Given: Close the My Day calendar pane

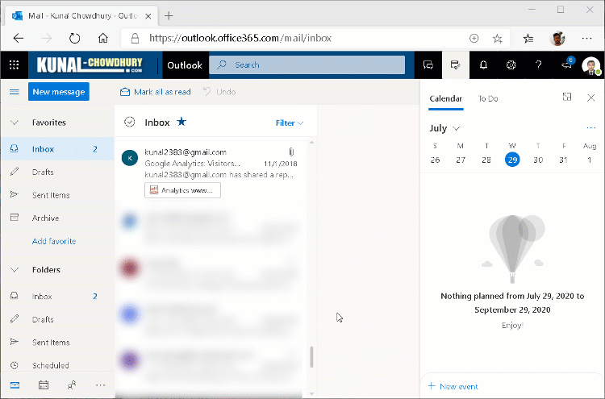Looking at the screenshot, I should tap(590, 98).
